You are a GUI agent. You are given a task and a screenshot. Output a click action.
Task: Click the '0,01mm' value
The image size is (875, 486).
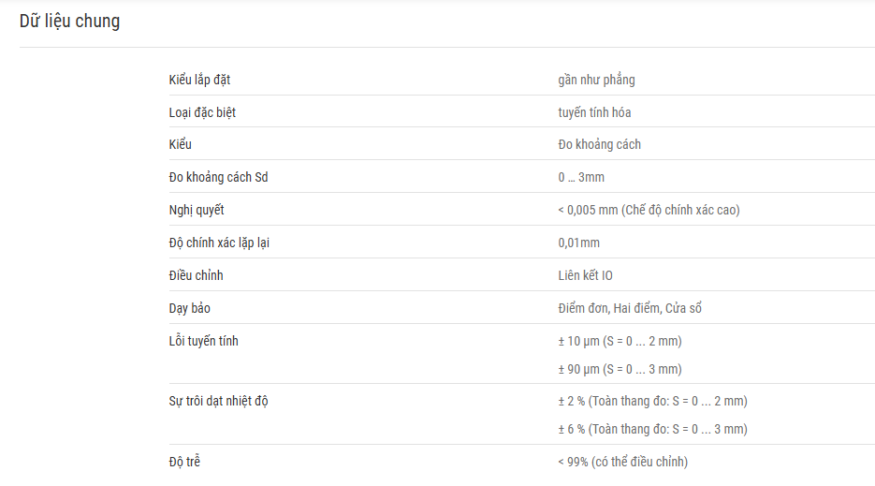(578, 243)
